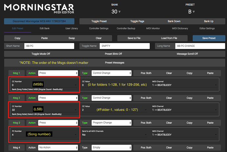The height and width of the screenshot is (152, 227).
Task: Open Msg 4 Type dropdown
Action: coord(112,147)
